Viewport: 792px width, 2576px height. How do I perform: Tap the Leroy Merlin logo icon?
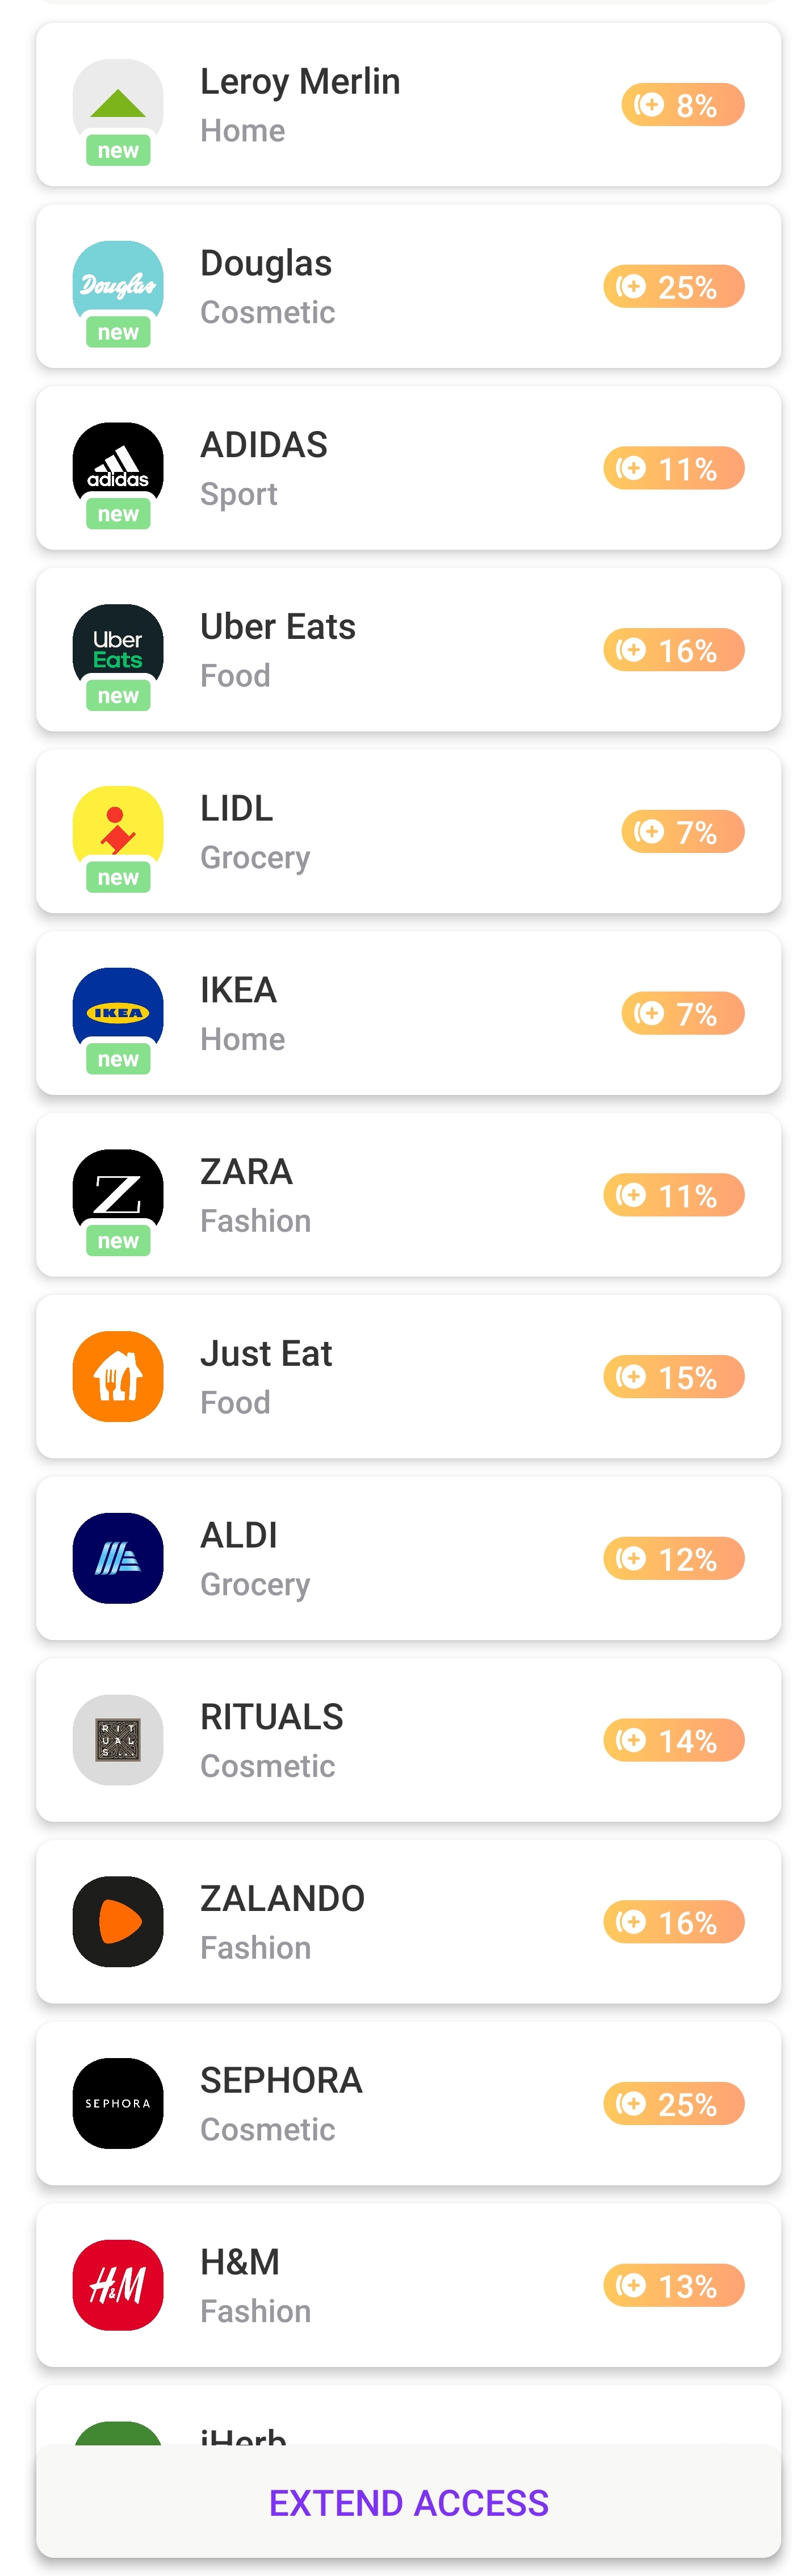[x=118, y=104]
